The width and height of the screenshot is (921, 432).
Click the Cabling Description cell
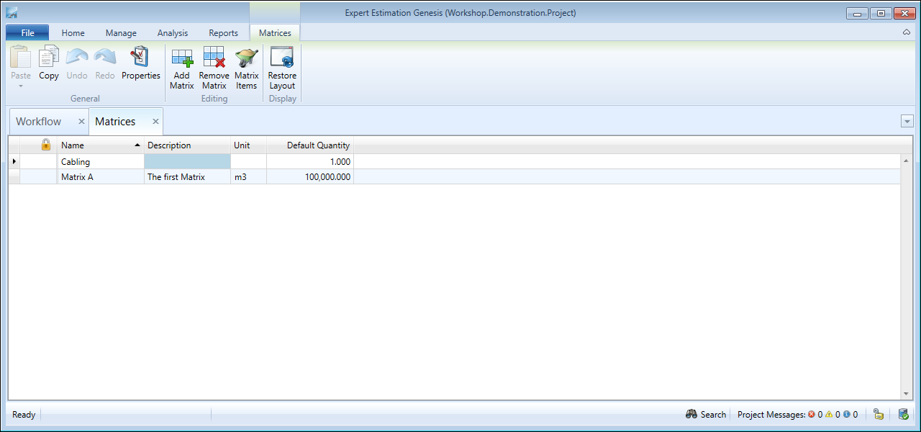187,162
